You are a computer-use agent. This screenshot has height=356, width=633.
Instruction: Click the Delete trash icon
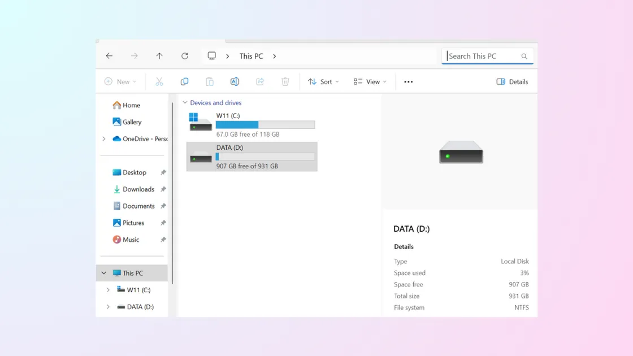pos(285,81)
